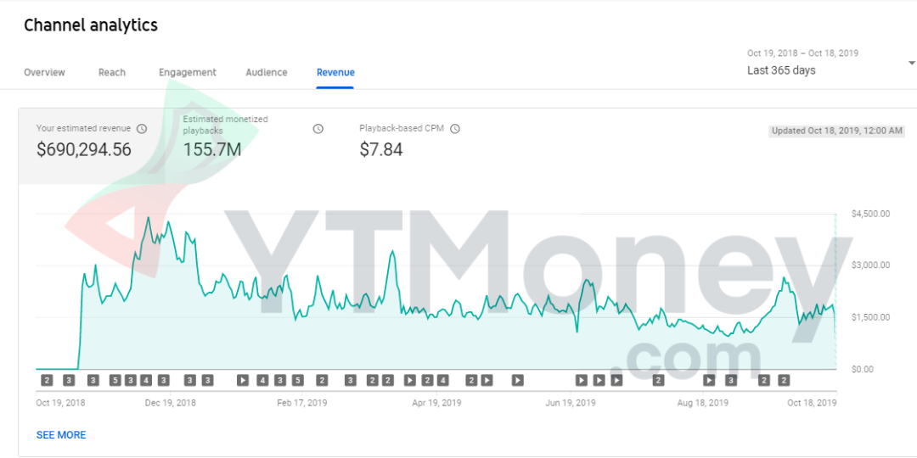The width and height of the screenshot is (917, 458).
Task: Click the dropdown arrow beside the date range
Action: [x=911, y=63]
